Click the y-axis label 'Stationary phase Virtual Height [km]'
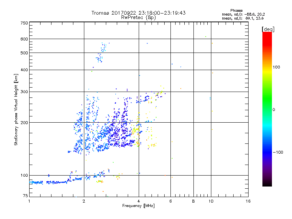The height and width of the screenshot is (219, 292). (16, 109)
